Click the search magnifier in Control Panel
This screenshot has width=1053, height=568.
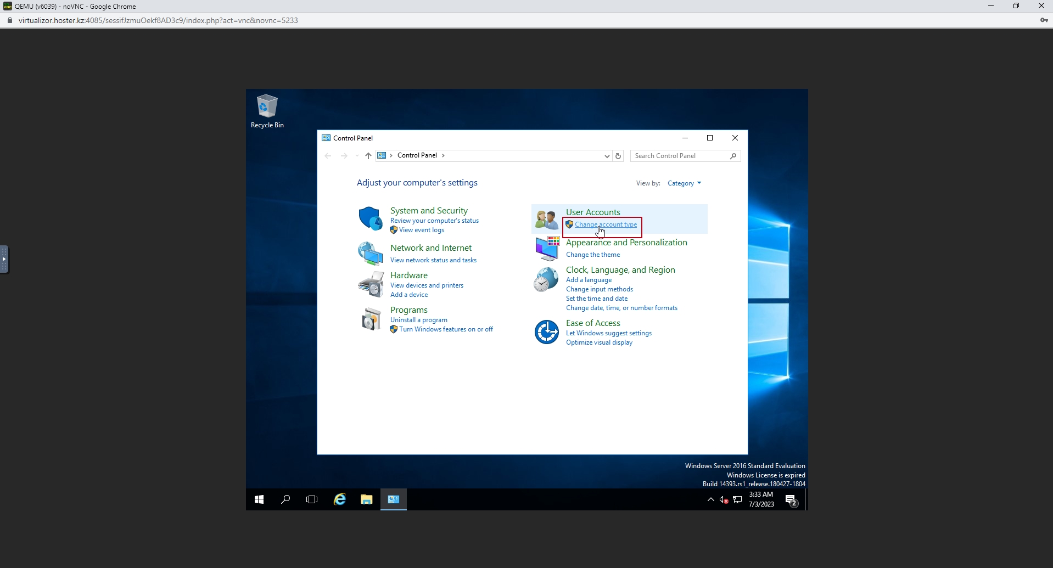[733, 156]
